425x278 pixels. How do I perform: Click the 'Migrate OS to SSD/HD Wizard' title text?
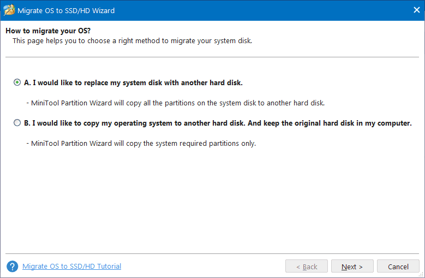pyautogui.click(x=68, y=10)
